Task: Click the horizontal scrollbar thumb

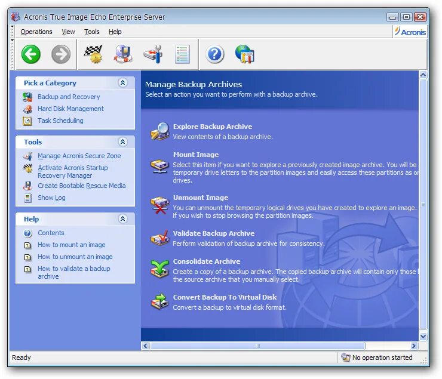Action: click(257, 346)
